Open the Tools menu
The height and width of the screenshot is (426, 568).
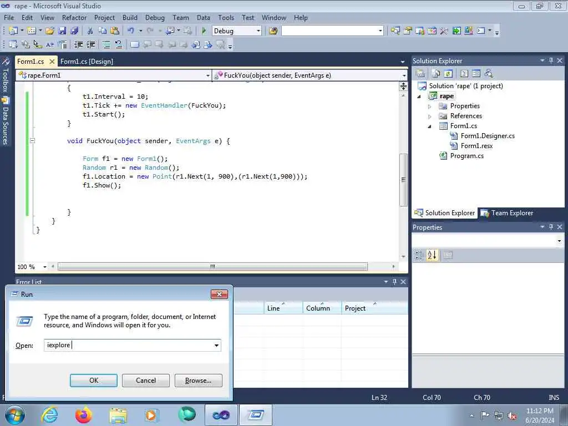click(x=226, y=17)
